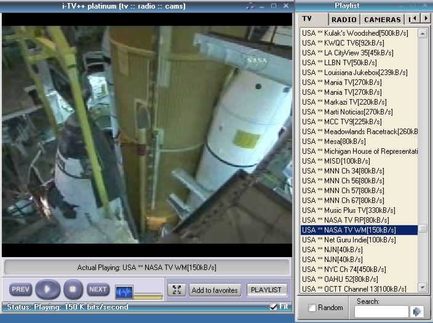
Task: Select USA ** Markazi TV[220kB/s]
Action: 359,102
